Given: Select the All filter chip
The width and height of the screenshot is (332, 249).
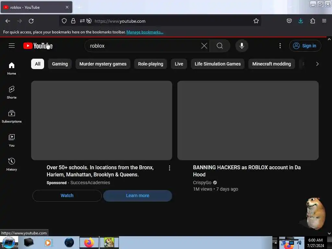Looking at the screenshot, I should [38, 64].
